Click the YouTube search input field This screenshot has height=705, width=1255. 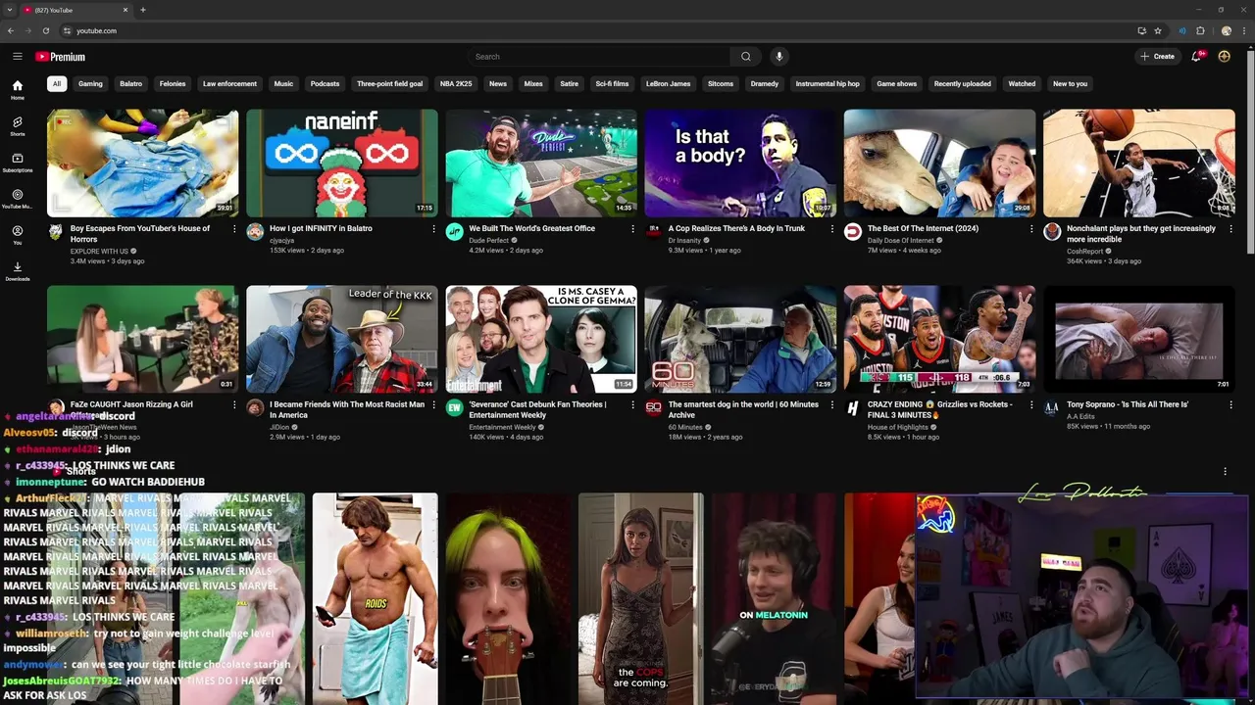pos(598,57)
